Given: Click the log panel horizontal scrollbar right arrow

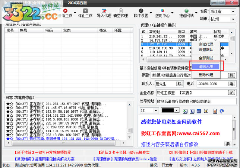Looking at the screenshot, I should [123, 143].
